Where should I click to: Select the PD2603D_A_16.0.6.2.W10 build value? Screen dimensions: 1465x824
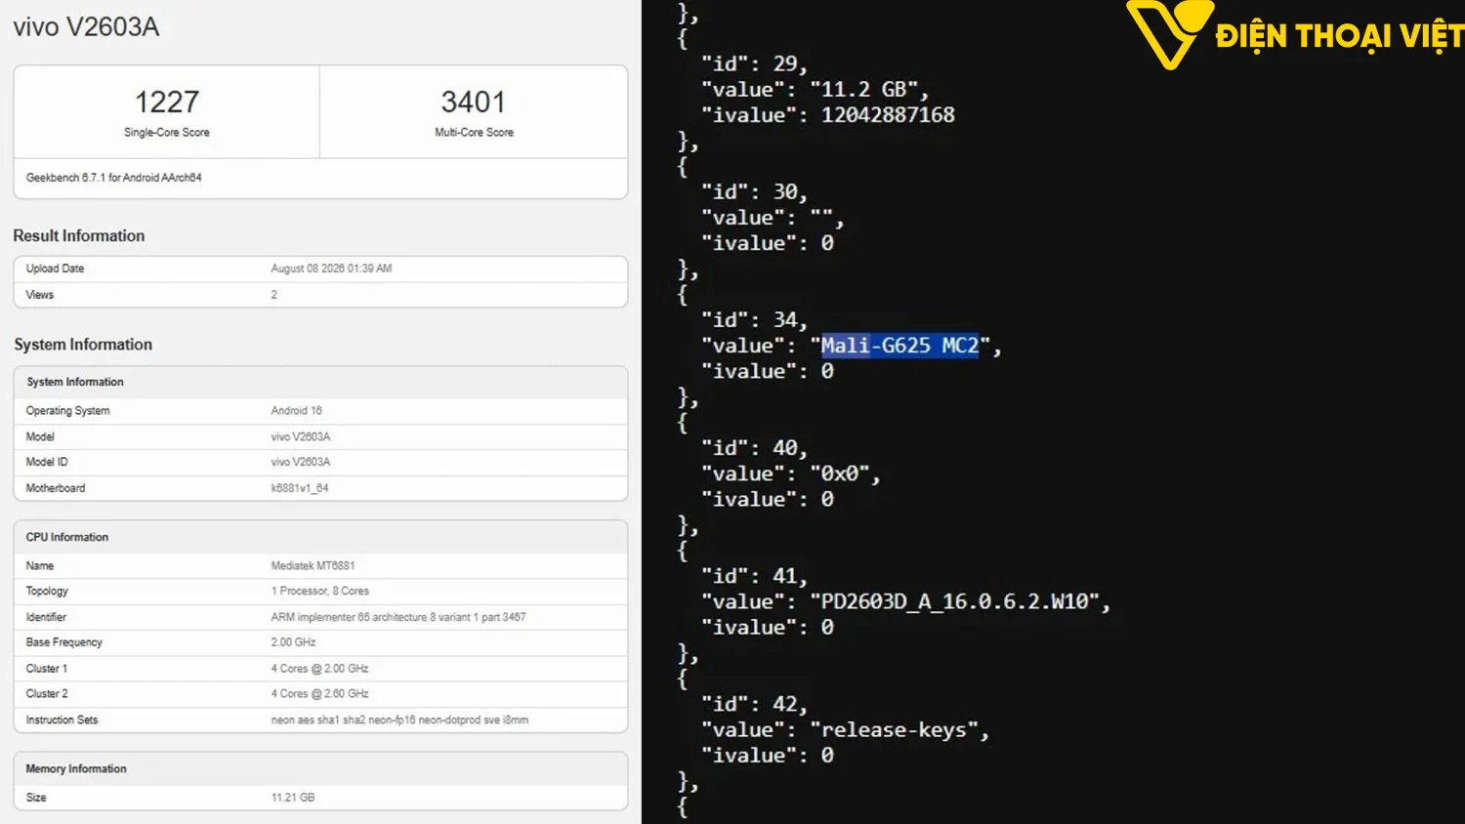click(955, 601)
